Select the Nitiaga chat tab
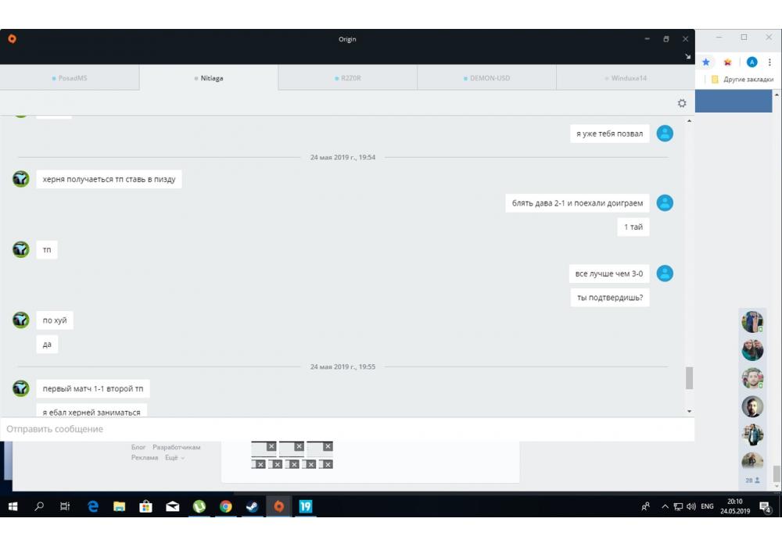The image size is (782, 547). pyautogui.click(x=209, y=77)
